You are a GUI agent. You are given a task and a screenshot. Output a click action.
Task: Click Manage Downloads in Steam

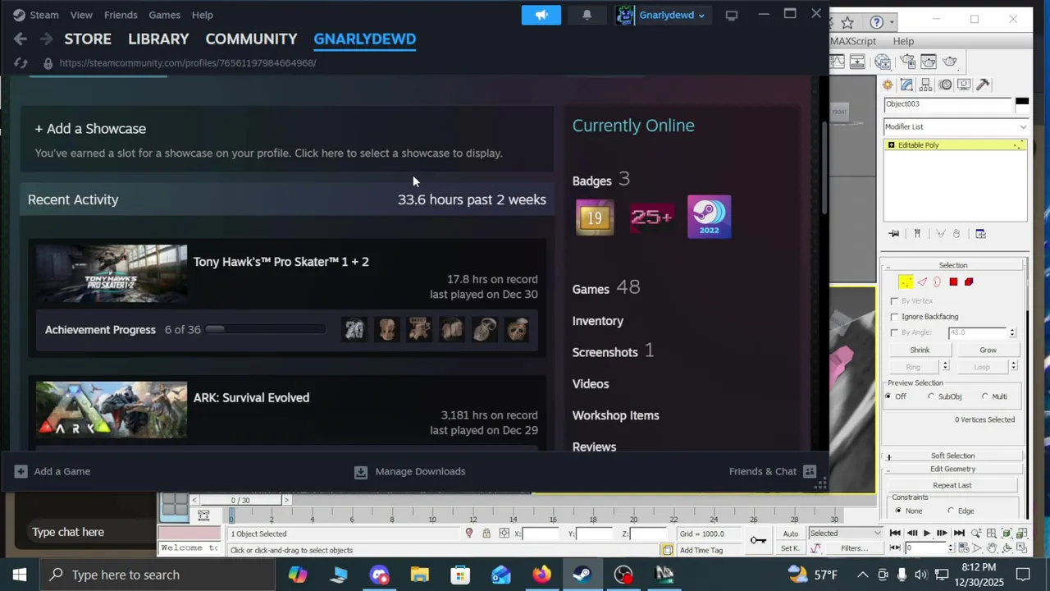409,471
